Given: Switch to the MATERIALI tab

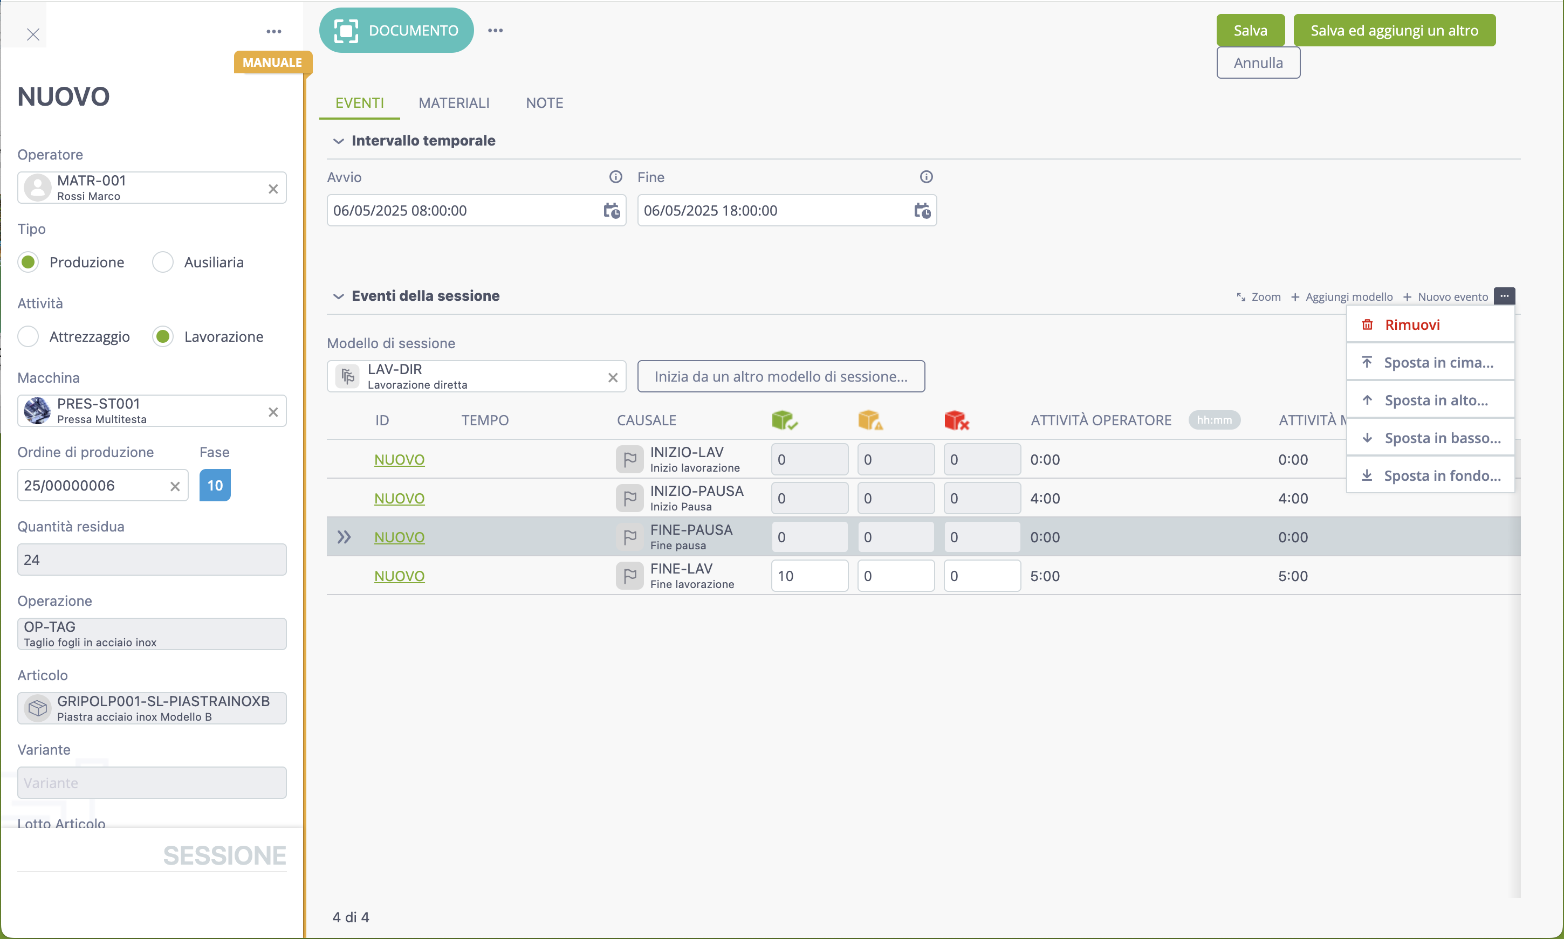Looking at the screenshot, I should coord(454,102).
